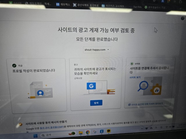The height and width of the screenshot is (139, 186).
Task: Open the 사이트 보기 link
Action: click(x=135, y=78)
